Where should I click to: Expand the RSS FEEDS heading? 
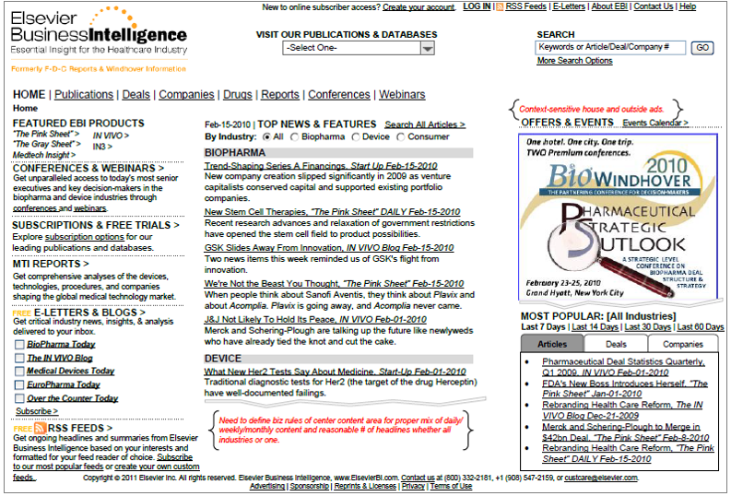[79, 428]
